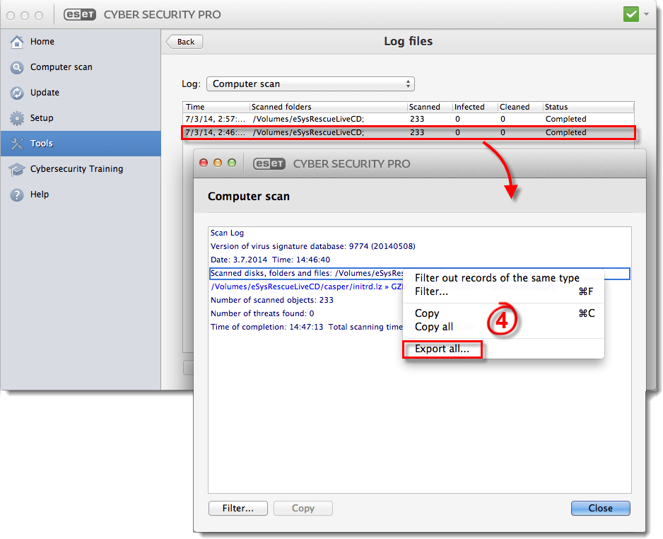The image size is (663, 539).
Task: Open Computer scan magnifier icon
Action: tap(17, 67)
